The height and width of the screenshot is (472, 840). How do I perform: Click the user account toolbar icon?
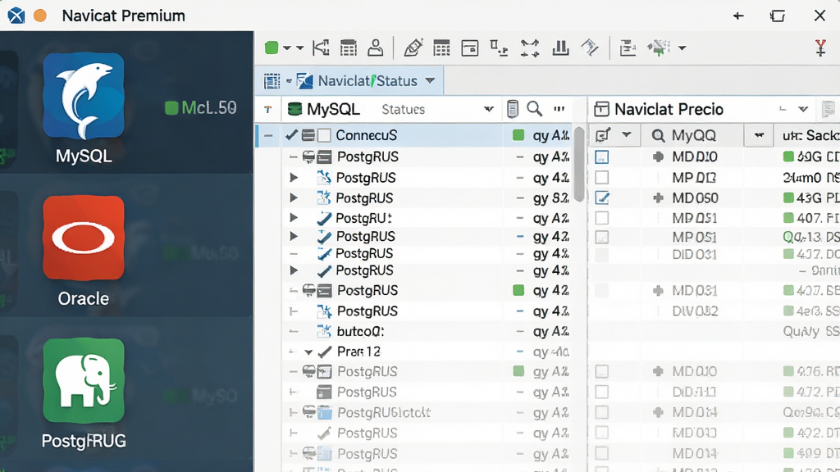[376, 48]
